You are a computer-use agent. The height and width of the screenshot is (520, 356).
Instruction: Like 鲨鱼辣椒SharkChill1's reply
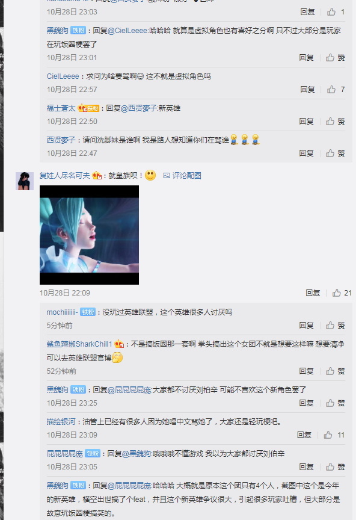pos(335,371)
